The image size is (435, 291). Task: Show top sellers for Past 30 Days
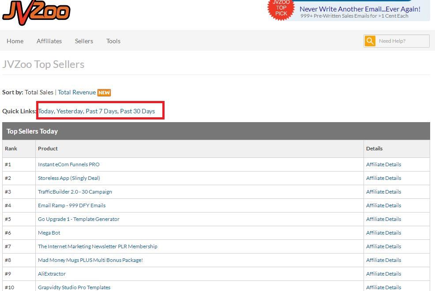click(x=137, y=111)
